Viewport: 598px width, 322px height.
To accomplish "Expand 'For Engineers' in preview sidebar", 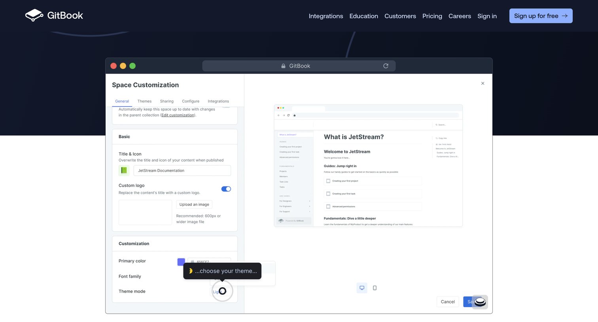I will 310,206.
